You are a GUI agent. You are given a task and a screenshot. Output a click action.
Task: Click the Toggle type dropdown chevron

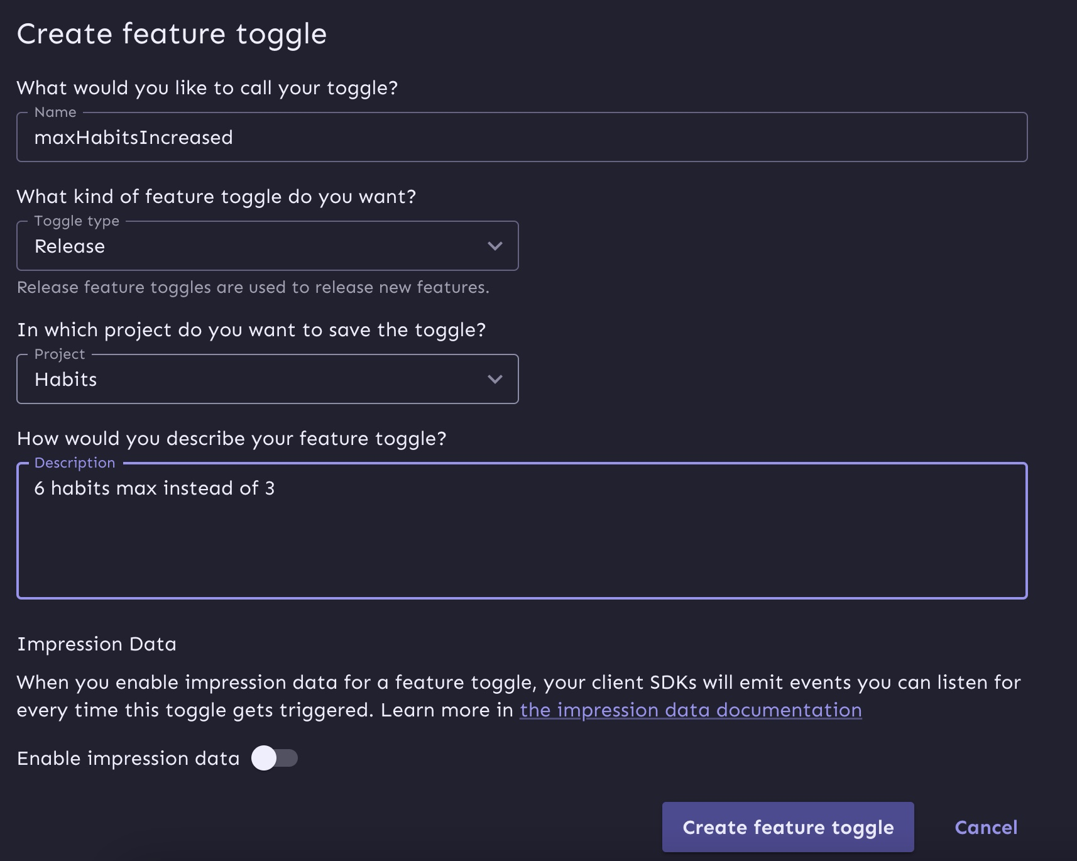point(495,246)
